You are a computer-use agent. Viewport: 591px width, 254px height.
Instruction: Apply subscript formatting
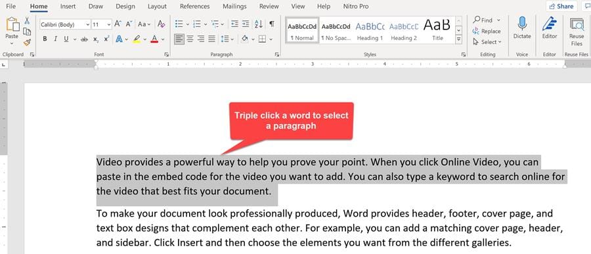(96, 39)
